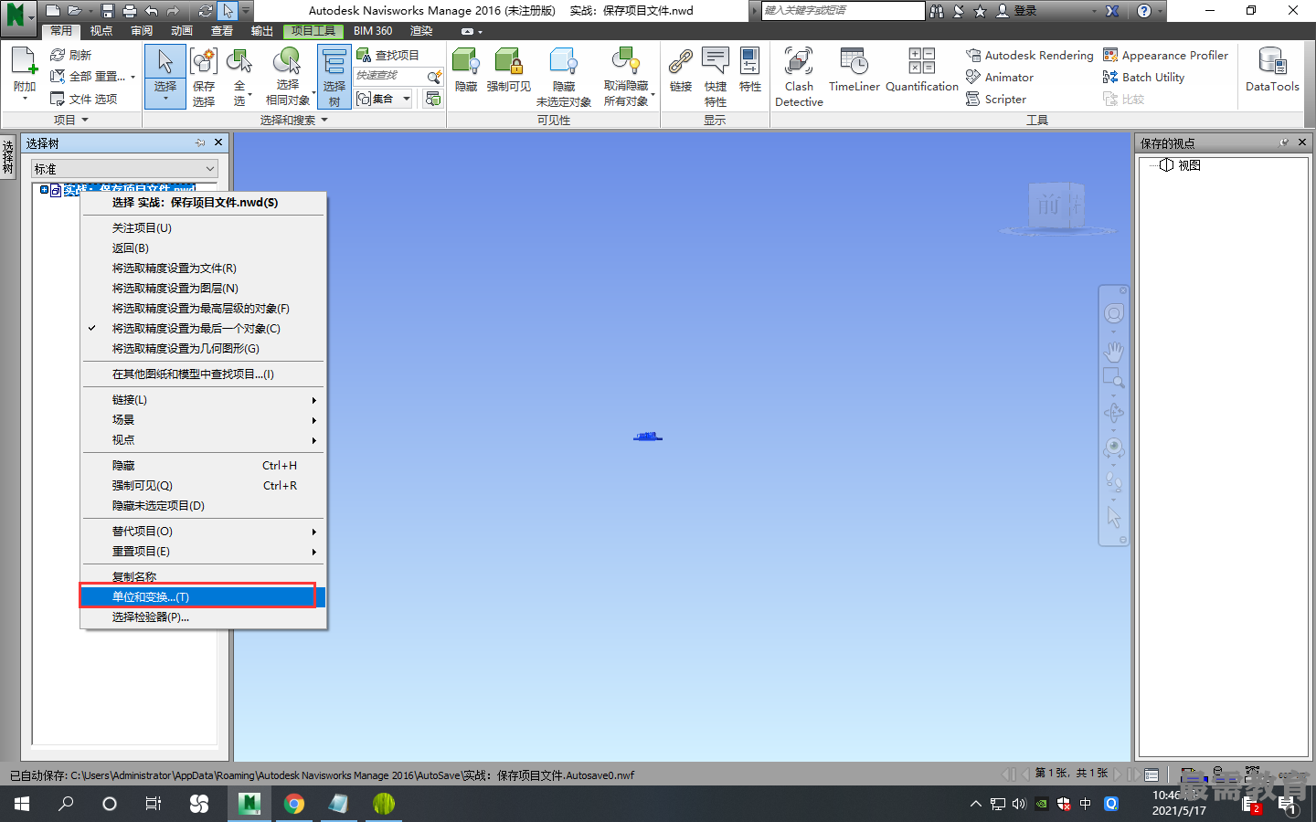Open Appearance Profiler
The height and width of the screenshot is (822, 1316).
[1165, 55]
